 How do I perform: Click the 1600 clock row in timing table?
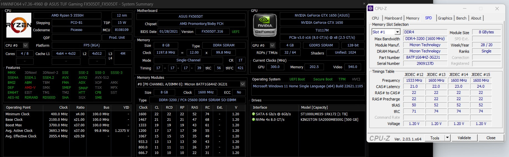[x=191, y=114]
